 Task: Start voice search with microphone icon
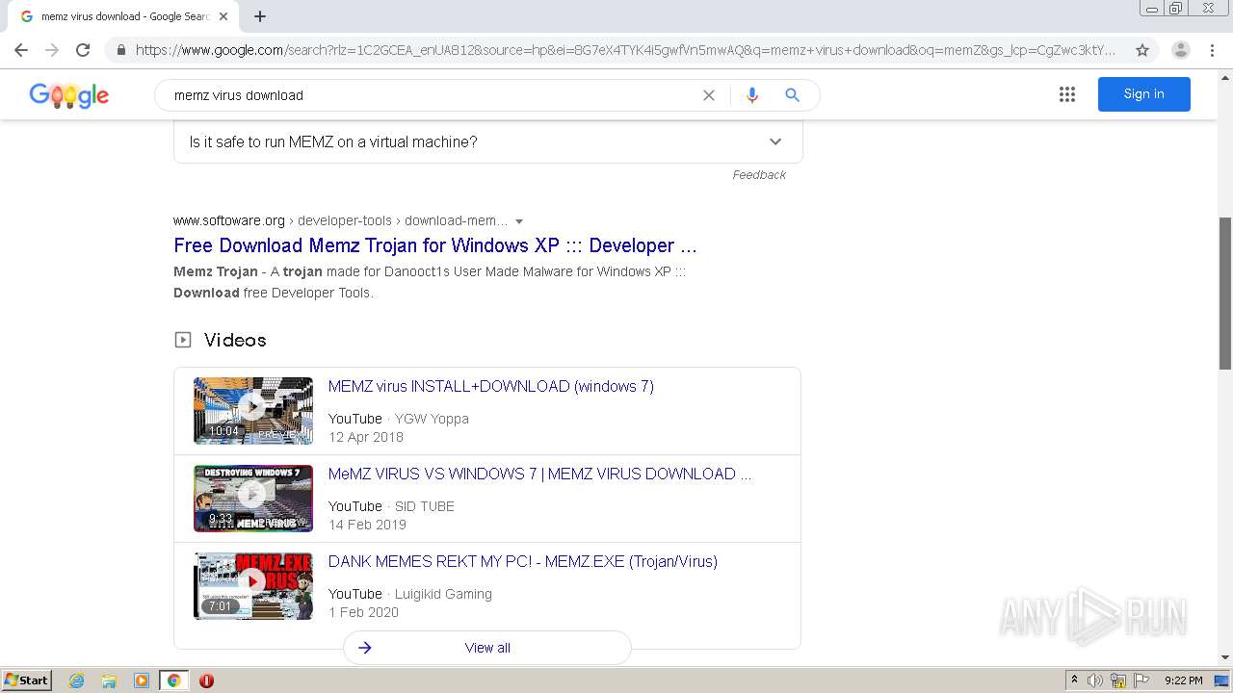752,95
